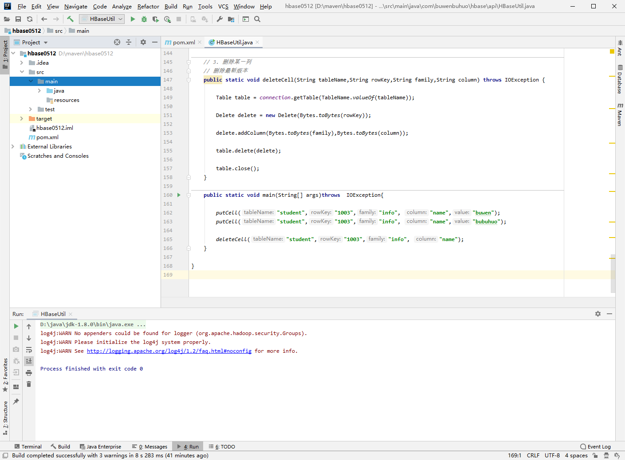Open the Event Log
Image resolution: width=625 pixels, height=460 pixels.
click(596, 447)
